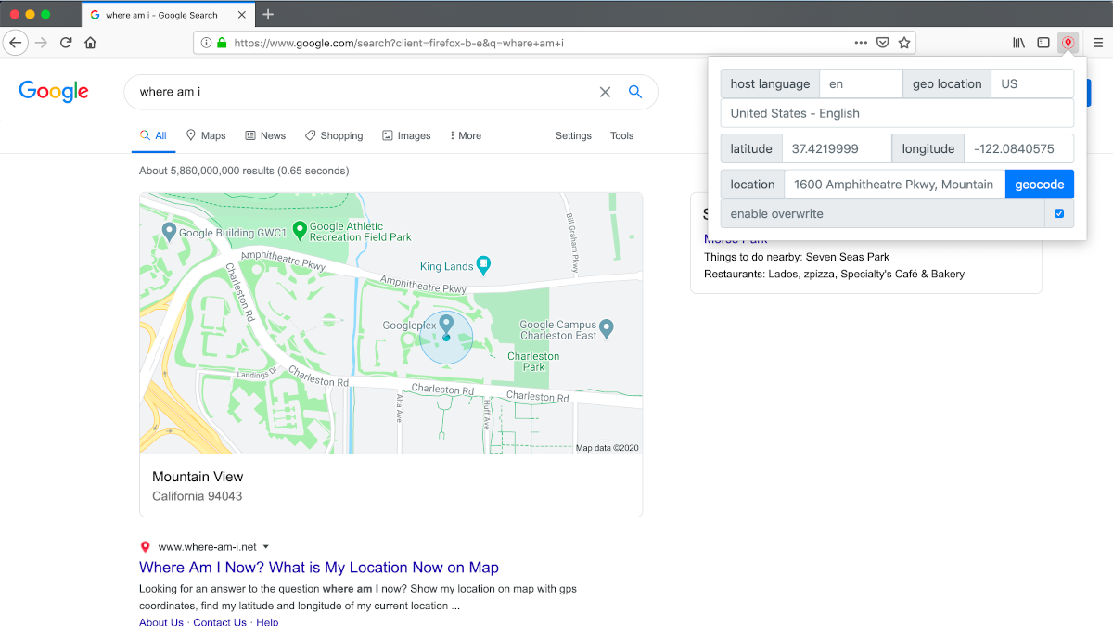The image size is (1113, 626).
Task: Switch to the Shopping tab
Action: pos(334,135)
